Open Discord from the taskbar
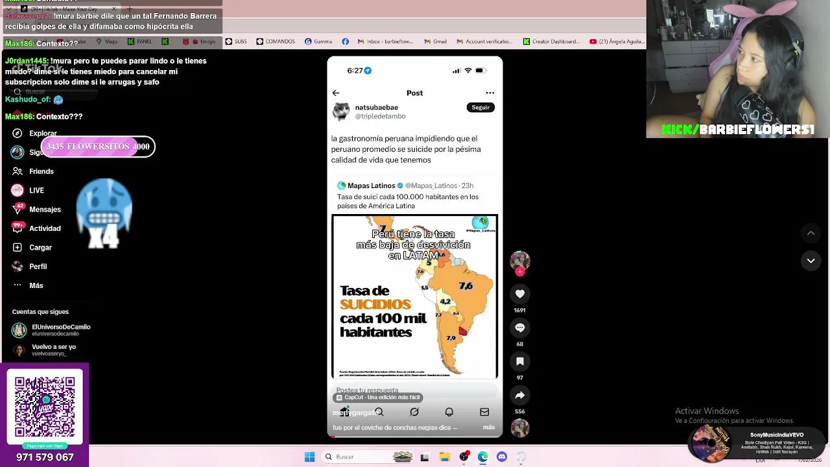 [x=501, y=457]
